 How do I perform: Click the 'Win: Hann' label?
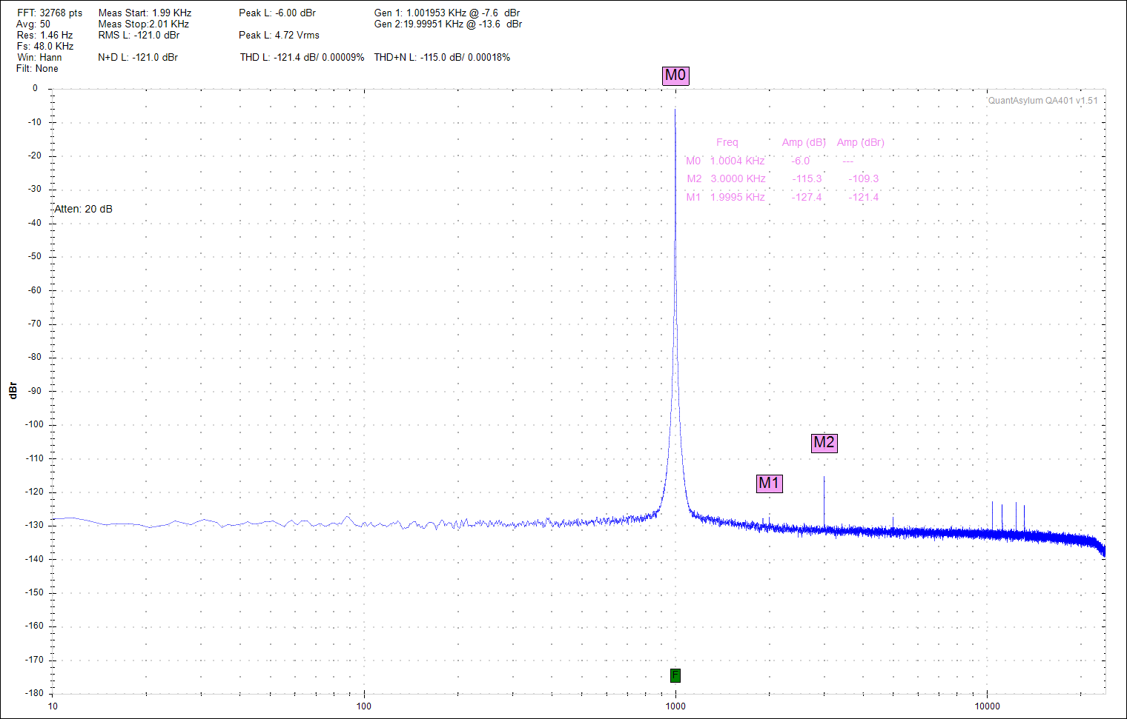tap(39, 58)
